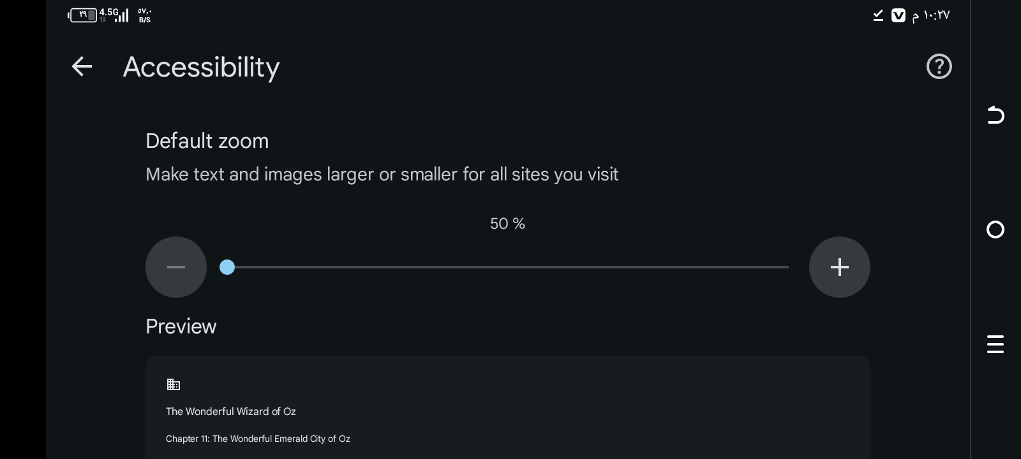Tap the battery indicator in the status bar
The width and height of the screenshot is (1021, 459).
point(82,15)
